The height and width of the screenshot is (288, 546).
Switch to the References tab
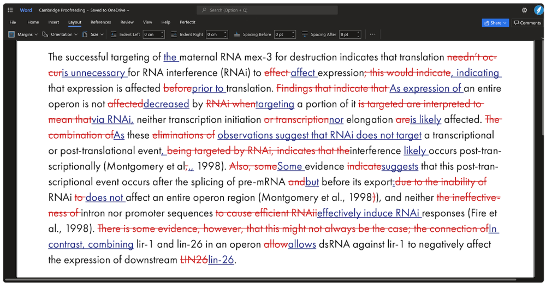coord(100,22)
